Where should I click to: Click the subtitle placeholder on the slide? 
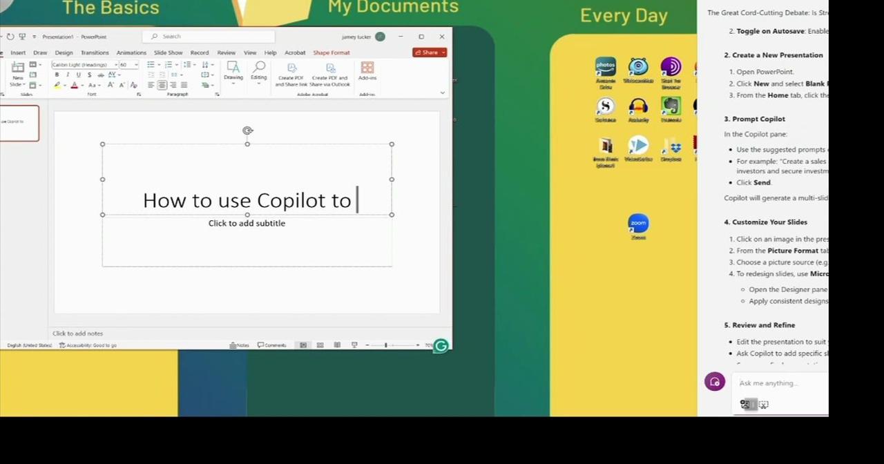pyautogui.click(x=247, y=223)
